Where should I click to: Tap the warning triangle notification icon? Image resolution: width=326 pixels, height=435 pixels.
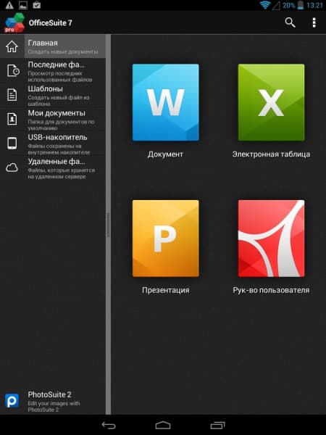pos(9,5)
